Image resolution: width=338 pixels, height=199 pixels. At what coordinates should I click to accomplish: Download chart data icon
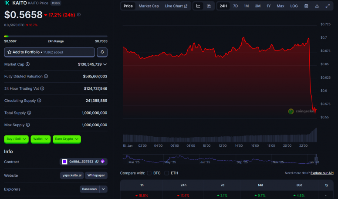(317, 6)
